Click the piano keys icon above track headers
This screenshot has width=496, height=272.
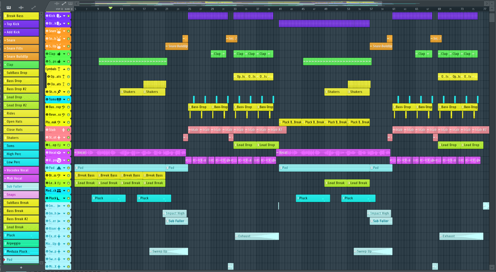(70, 4)
